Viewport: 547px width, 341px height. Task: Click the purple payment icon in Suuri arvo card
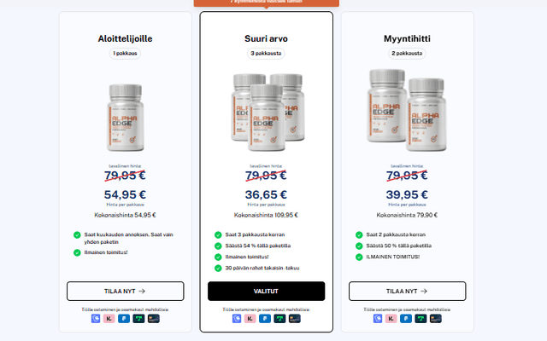[237, 318]
